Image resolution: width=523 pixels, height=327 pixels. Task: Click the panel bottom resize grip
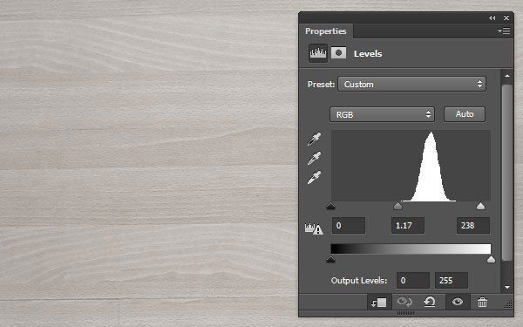[405, 313]
